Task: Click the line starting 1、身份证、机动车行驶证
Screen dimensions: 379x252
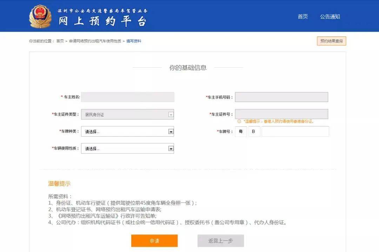Action: (122, 203)
